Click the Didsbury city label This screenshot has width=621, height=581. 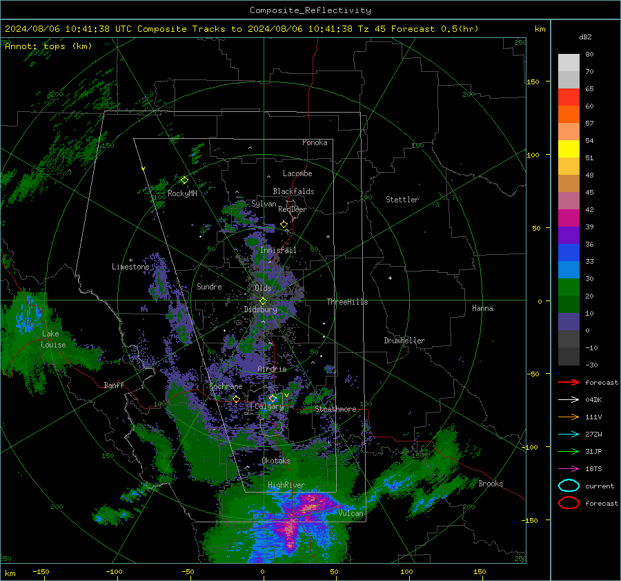tap(260, 309)
